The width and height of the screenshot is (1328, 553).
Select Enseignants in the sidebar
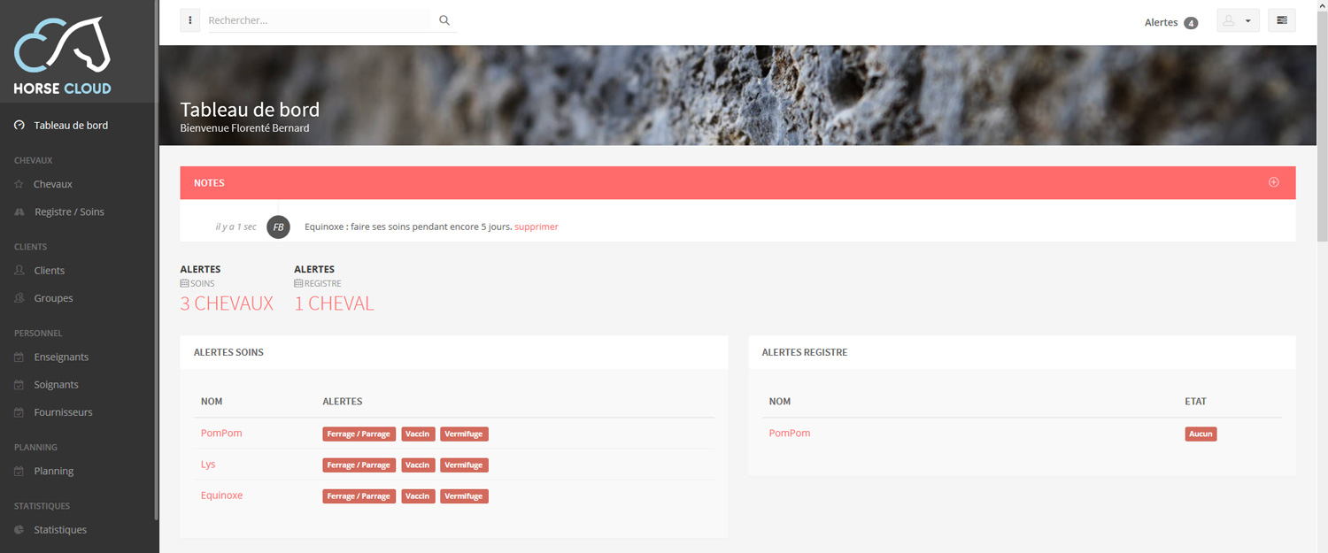(x=61, y=357)
